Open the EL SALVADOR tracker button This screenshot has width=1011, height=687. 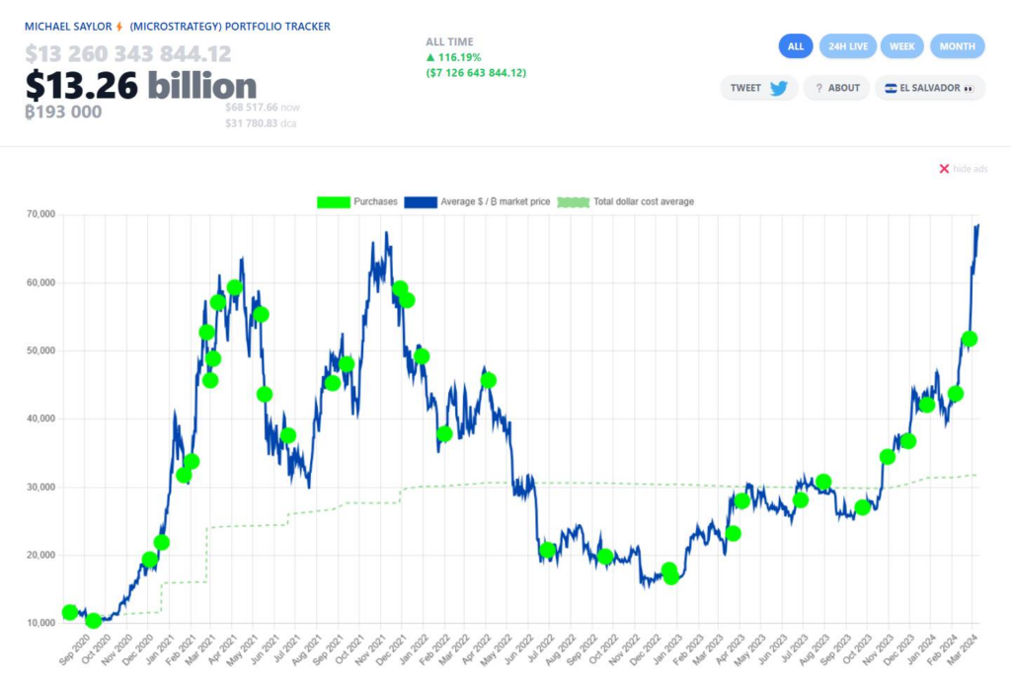click(929, 88)
